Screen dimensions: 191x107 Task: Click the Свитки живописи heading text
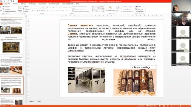(x=80, y=25)
